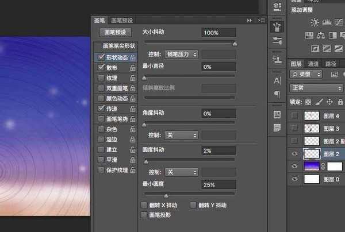Switch to 路径 tab
This screenshot has width=345, height=232.
pyautogui.click(x=331, y=64)
